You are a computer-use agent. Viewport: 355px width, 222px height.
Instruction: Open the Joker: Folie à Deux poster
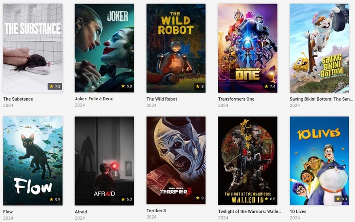pos(104,48)
